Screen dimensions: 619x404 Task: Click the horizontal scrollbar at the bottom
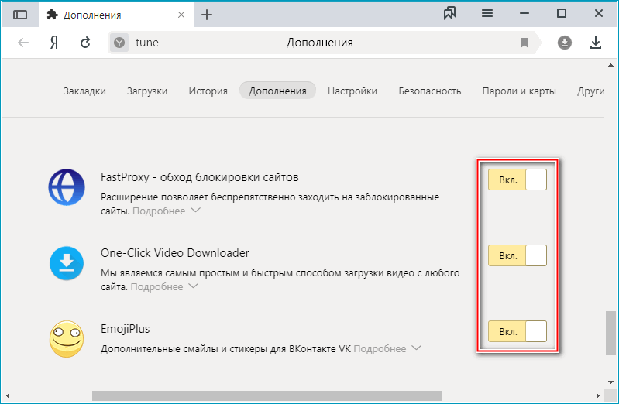[x=267, y=395]
